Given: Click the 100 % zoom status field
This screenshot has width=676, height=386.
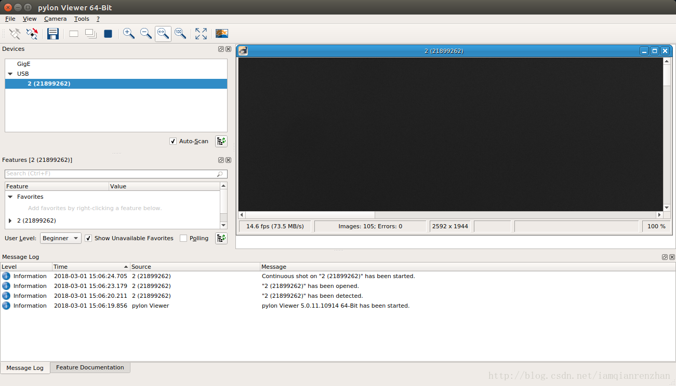Looking at the screenshot, I should [x=656, y=226].
